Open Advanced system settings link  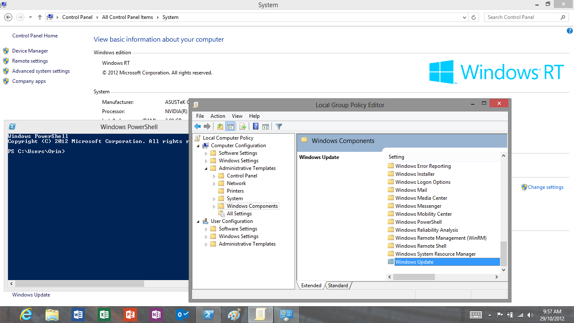tap(41, 71)
